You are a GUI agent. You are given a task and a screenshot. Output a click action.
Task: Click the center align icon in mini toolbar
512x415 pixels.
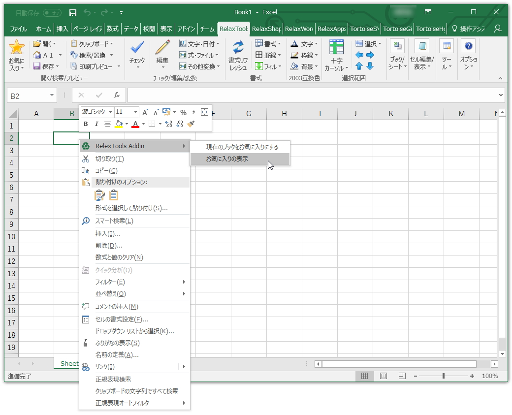point(107,124)
